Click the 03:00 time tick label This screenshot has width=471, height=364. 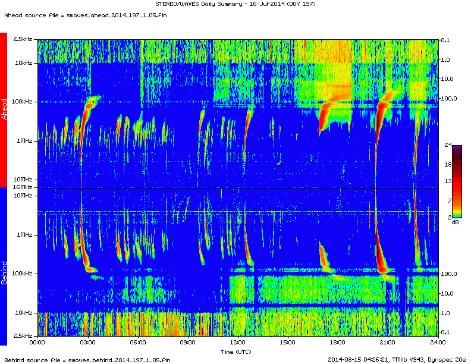point(88,343)
